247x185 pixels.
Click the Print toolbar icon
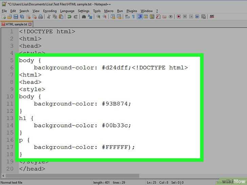pos(40,17)
